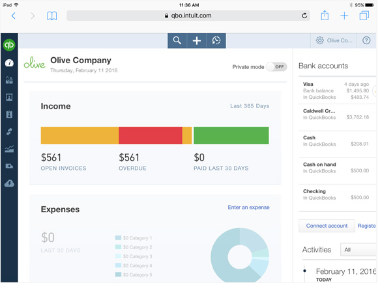Open the search magnifier tool
This screenshot has width=380, height=283.
tap(177, 40)
